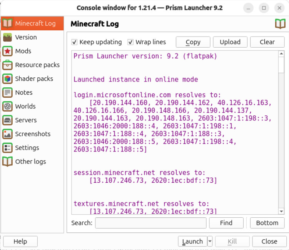Close the window with title bar X
289x250 pixels.
point(279,8)
